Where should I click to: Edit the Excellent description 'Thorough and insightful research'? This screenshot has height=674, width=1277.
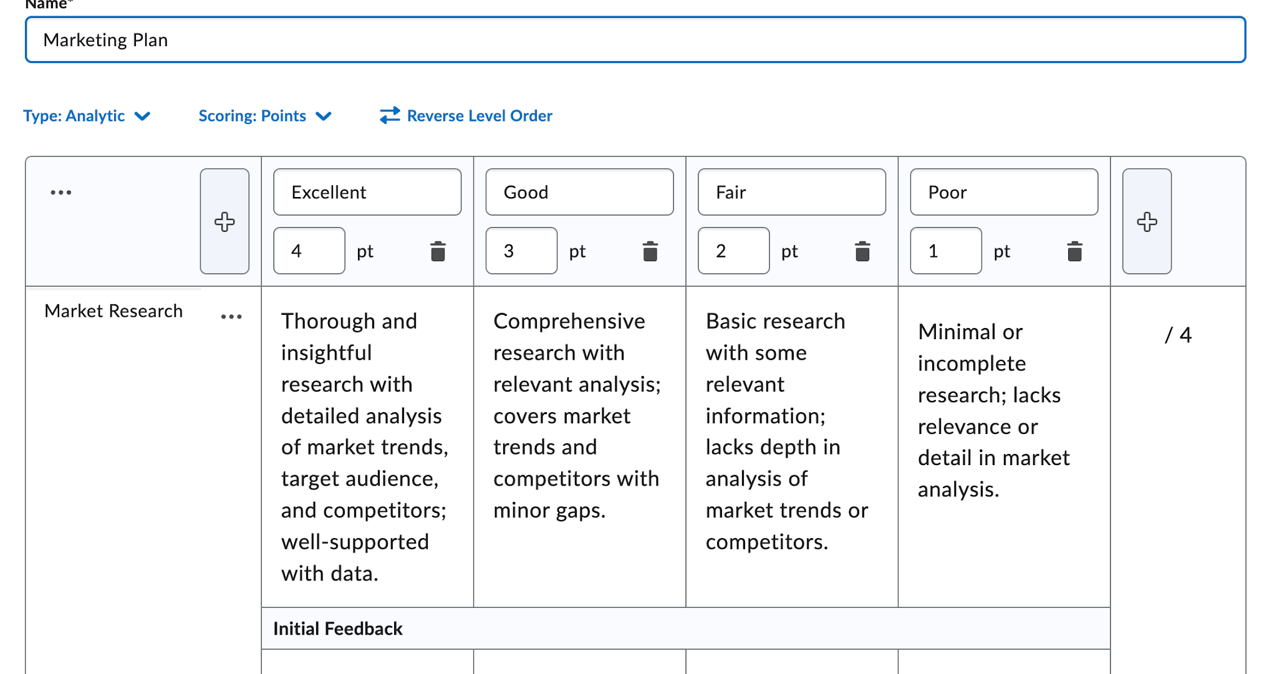click(x=367, y=447)
